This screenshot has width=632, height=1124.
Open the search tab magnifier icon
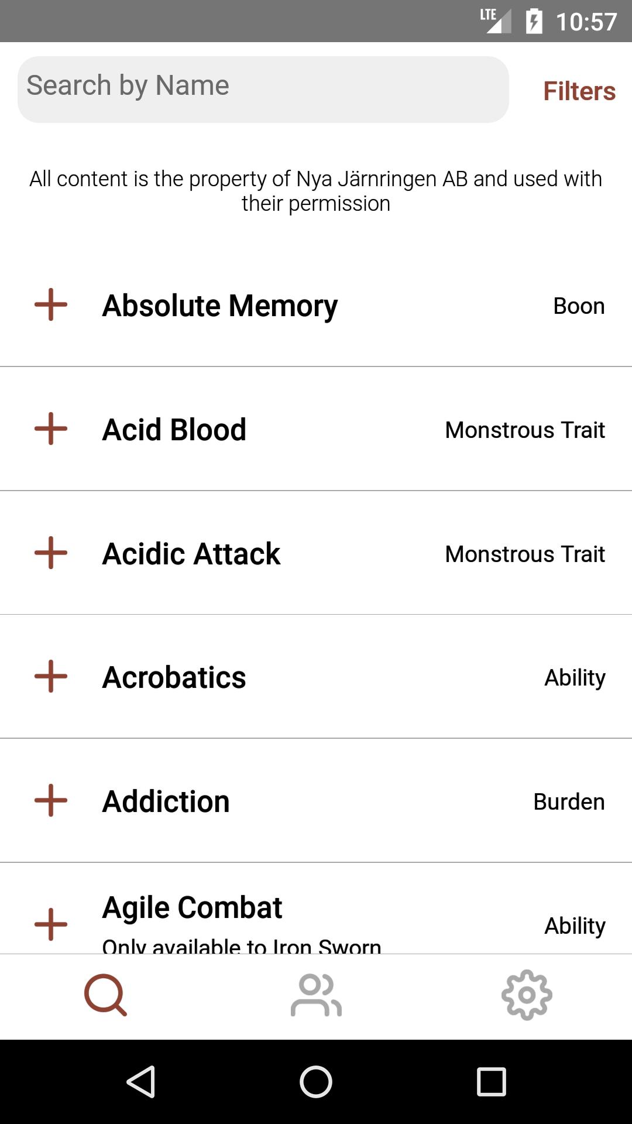pyautogui.click(x=105, y=995)
